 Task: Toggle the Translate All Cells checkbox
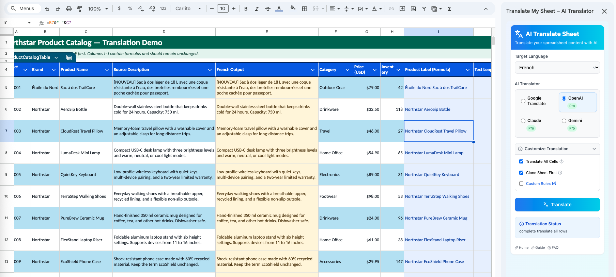point(521,161)
